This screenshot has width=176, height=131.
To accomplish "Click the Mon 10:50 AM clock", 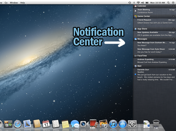I will click(158, 3).
